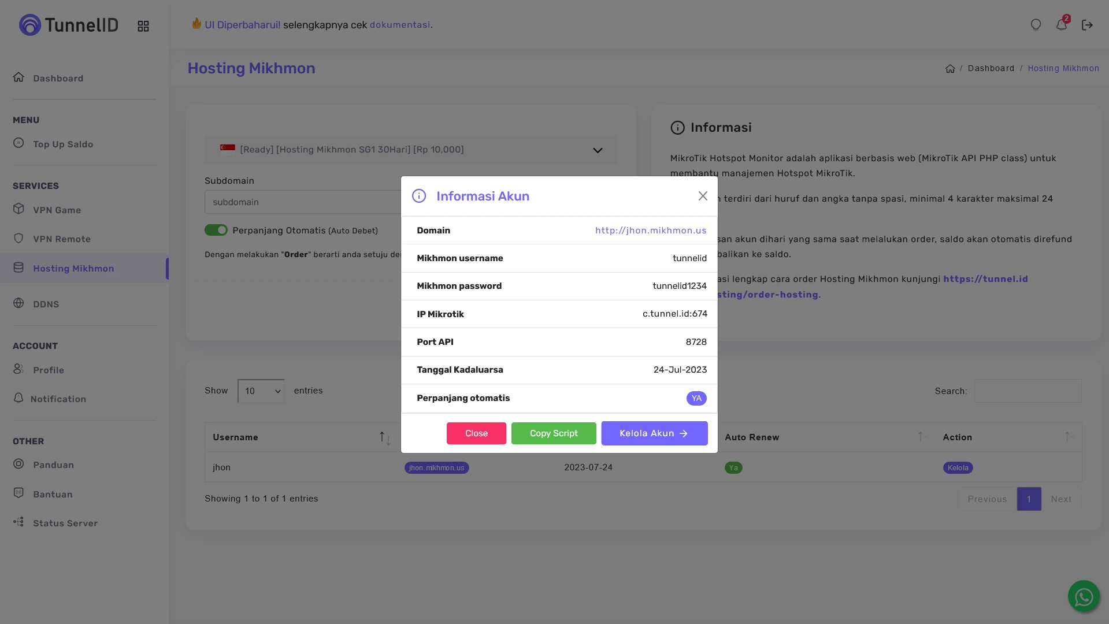Select DDNS in sidebar
Image resolution: width=1109 pixels, height=624 pixels.
tap(46, 304)
